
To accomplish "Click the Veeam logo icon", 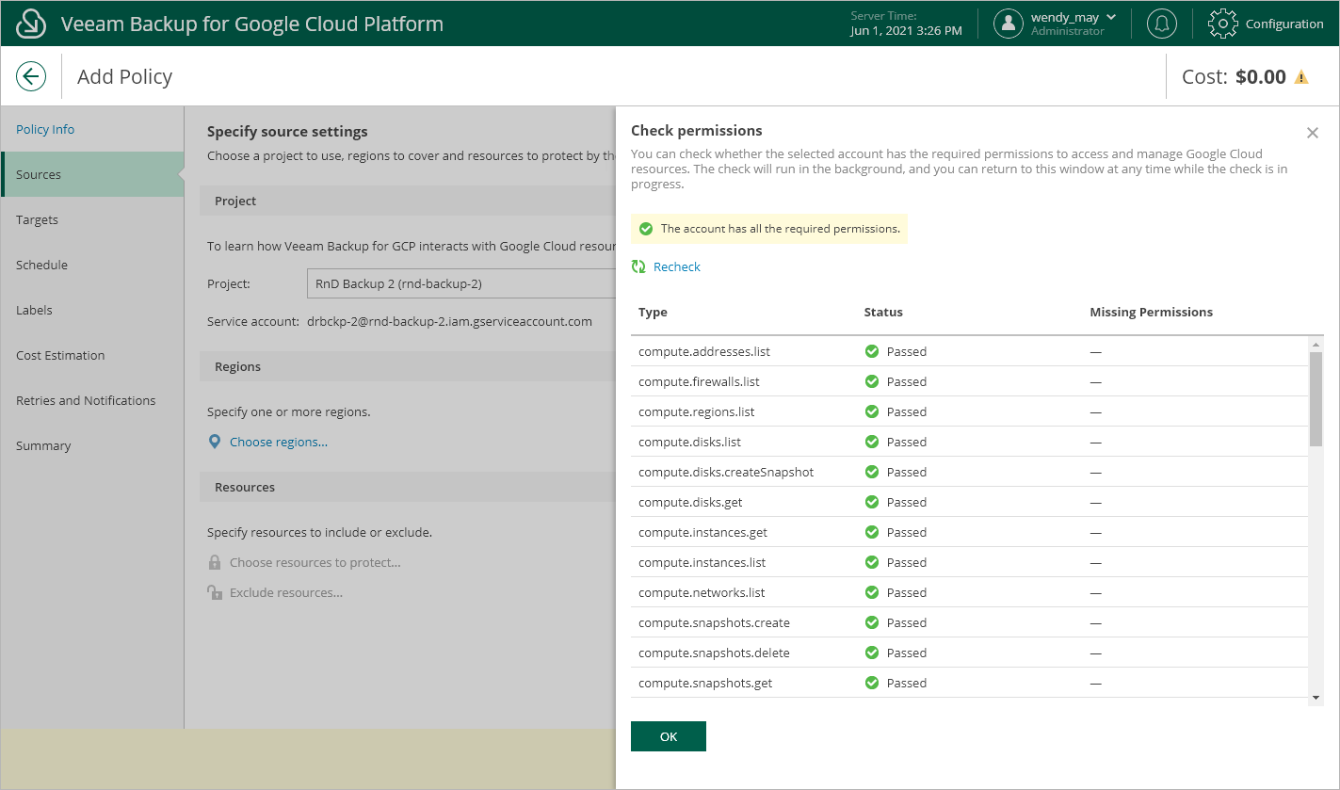I will [32, 24].
